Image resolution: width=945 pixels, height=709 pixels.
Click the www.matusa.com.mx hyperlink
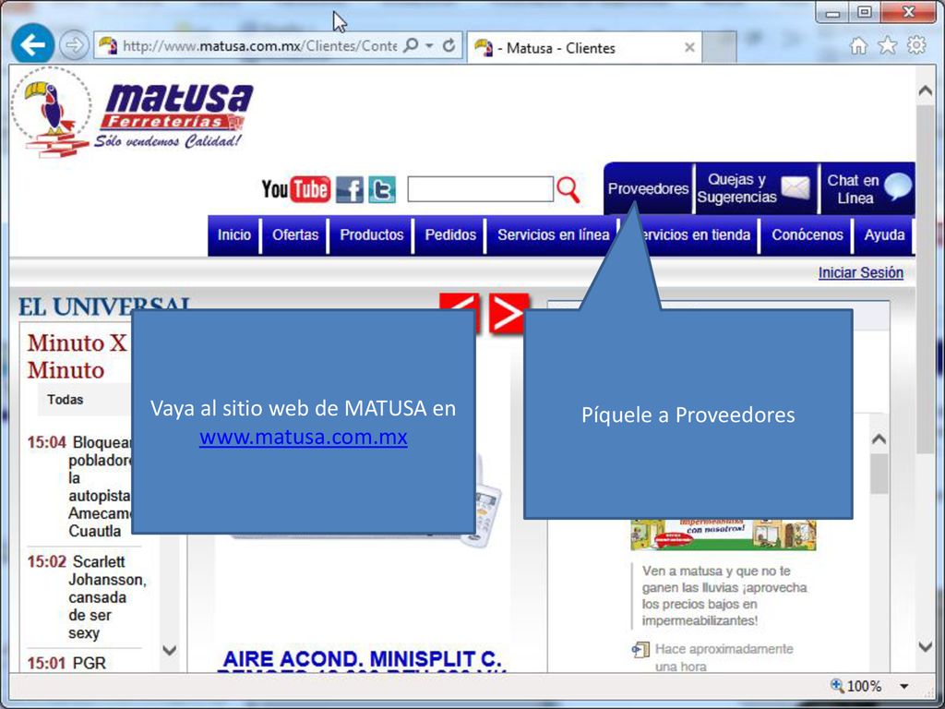303,437
